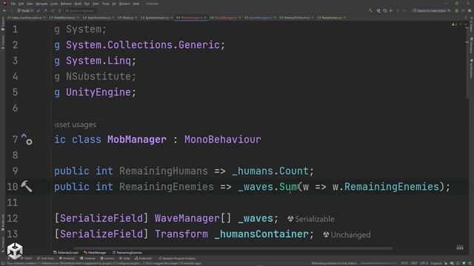Viewport: 474px width, 266px height.
Task: Open the Edit menu
Action: (21, 4)
